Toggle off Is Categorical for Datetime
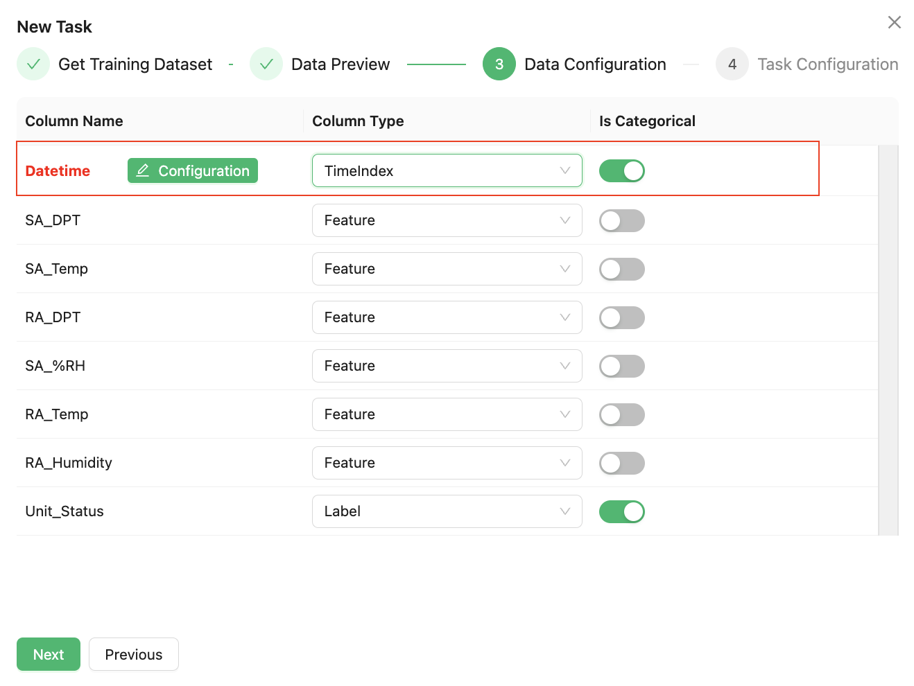 tap(621, 171)
